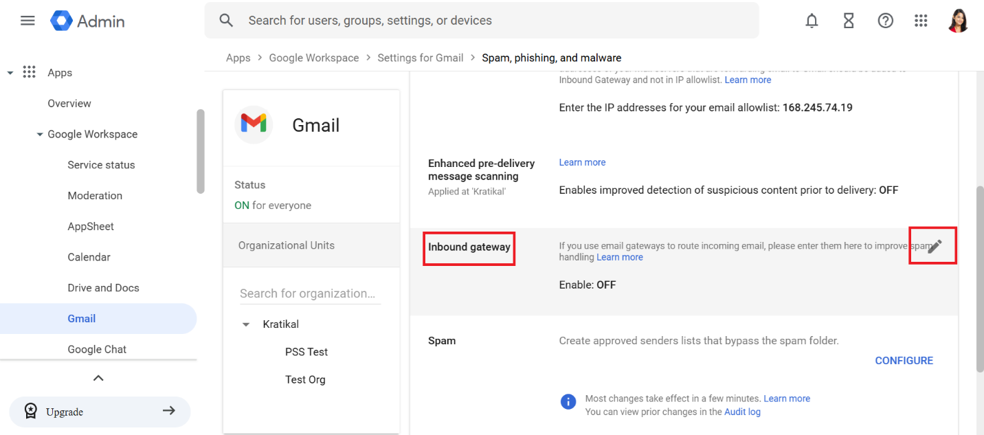
Task: Click the search magnifier icon
Action: point(226,21)
